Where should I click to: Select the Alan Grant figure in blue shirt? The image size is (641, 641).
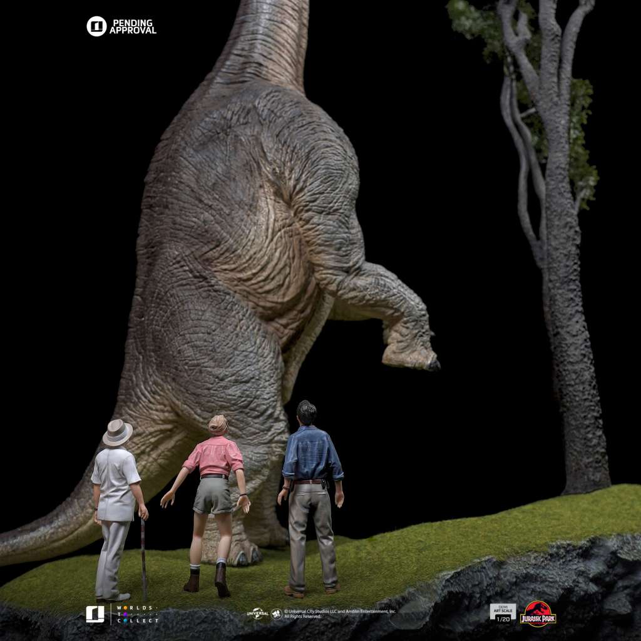point(310,488)
